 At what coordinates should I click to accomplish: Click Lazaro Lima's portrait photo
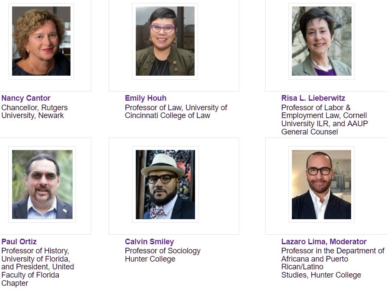click(x=321, y=184)
